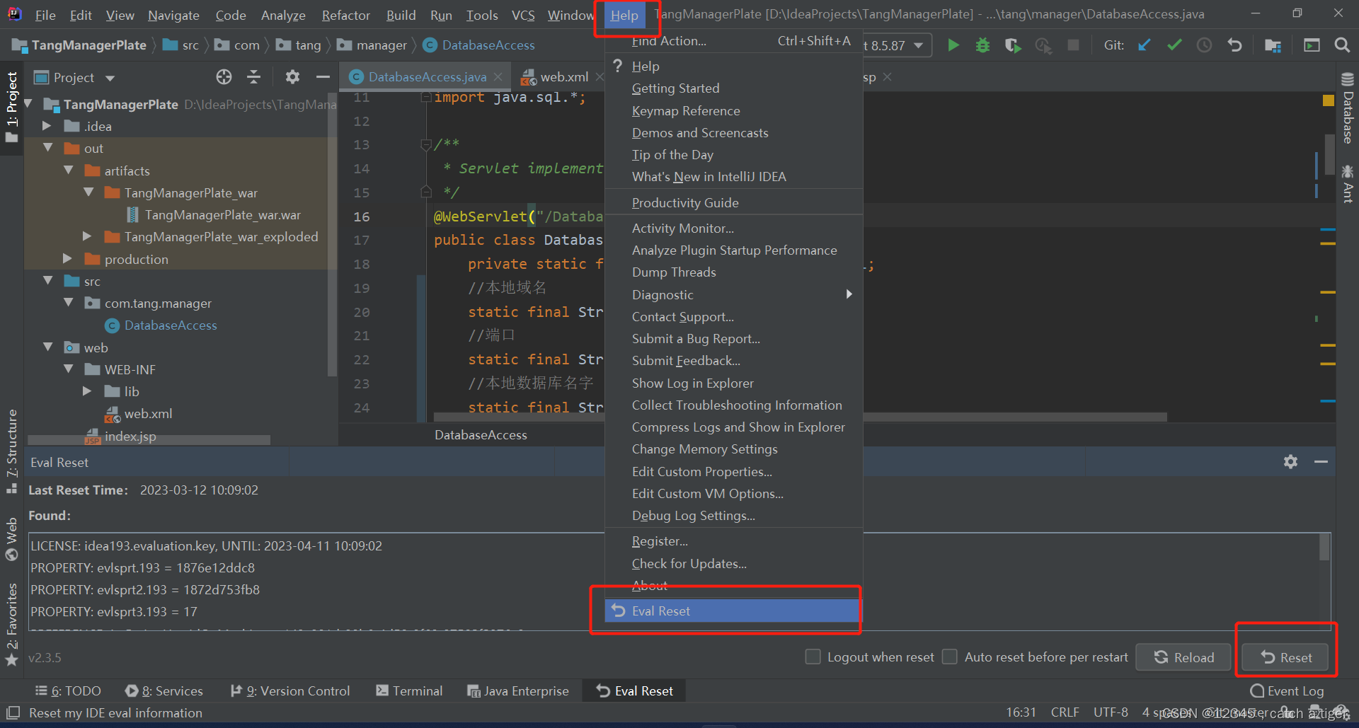Click UTF-8 encoding in status bar
1359x728 pixels.
click(x=1111, y=712)
